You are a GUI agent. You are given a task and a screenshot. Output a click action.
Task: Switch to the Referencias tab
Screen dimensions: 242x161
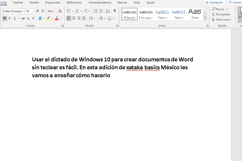click(x=74, y=3)
